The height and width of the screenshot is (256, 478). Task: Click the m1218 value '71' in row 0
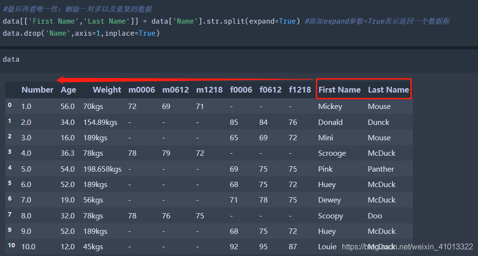200,107
